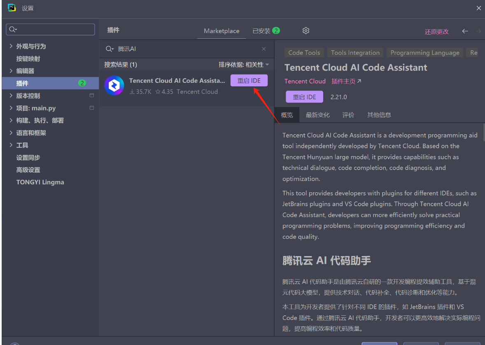
Task: Click the project-level icon next to 版本控制
Action: click(x=91, y=95)
